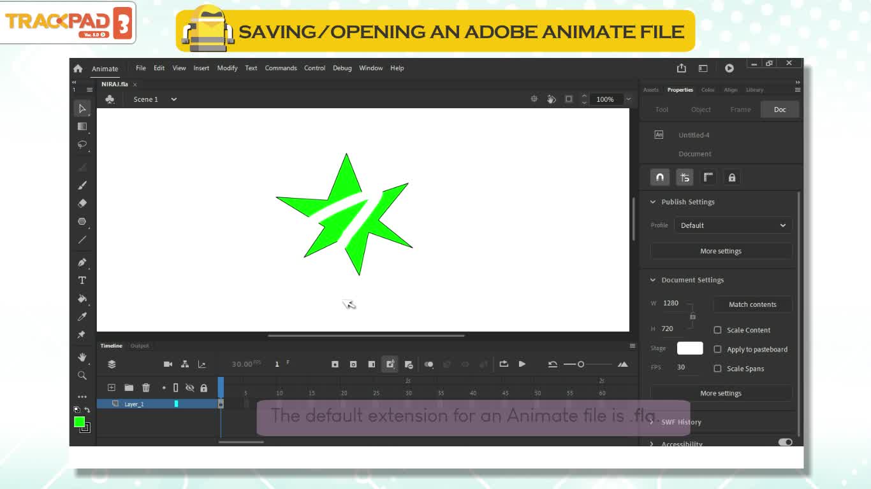Toggle the Snap to Objects magnet button

[660, 178]
